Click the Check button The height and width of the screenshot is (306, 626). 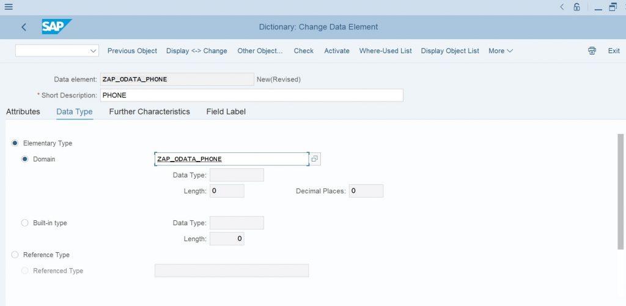[x=304, y=51]
